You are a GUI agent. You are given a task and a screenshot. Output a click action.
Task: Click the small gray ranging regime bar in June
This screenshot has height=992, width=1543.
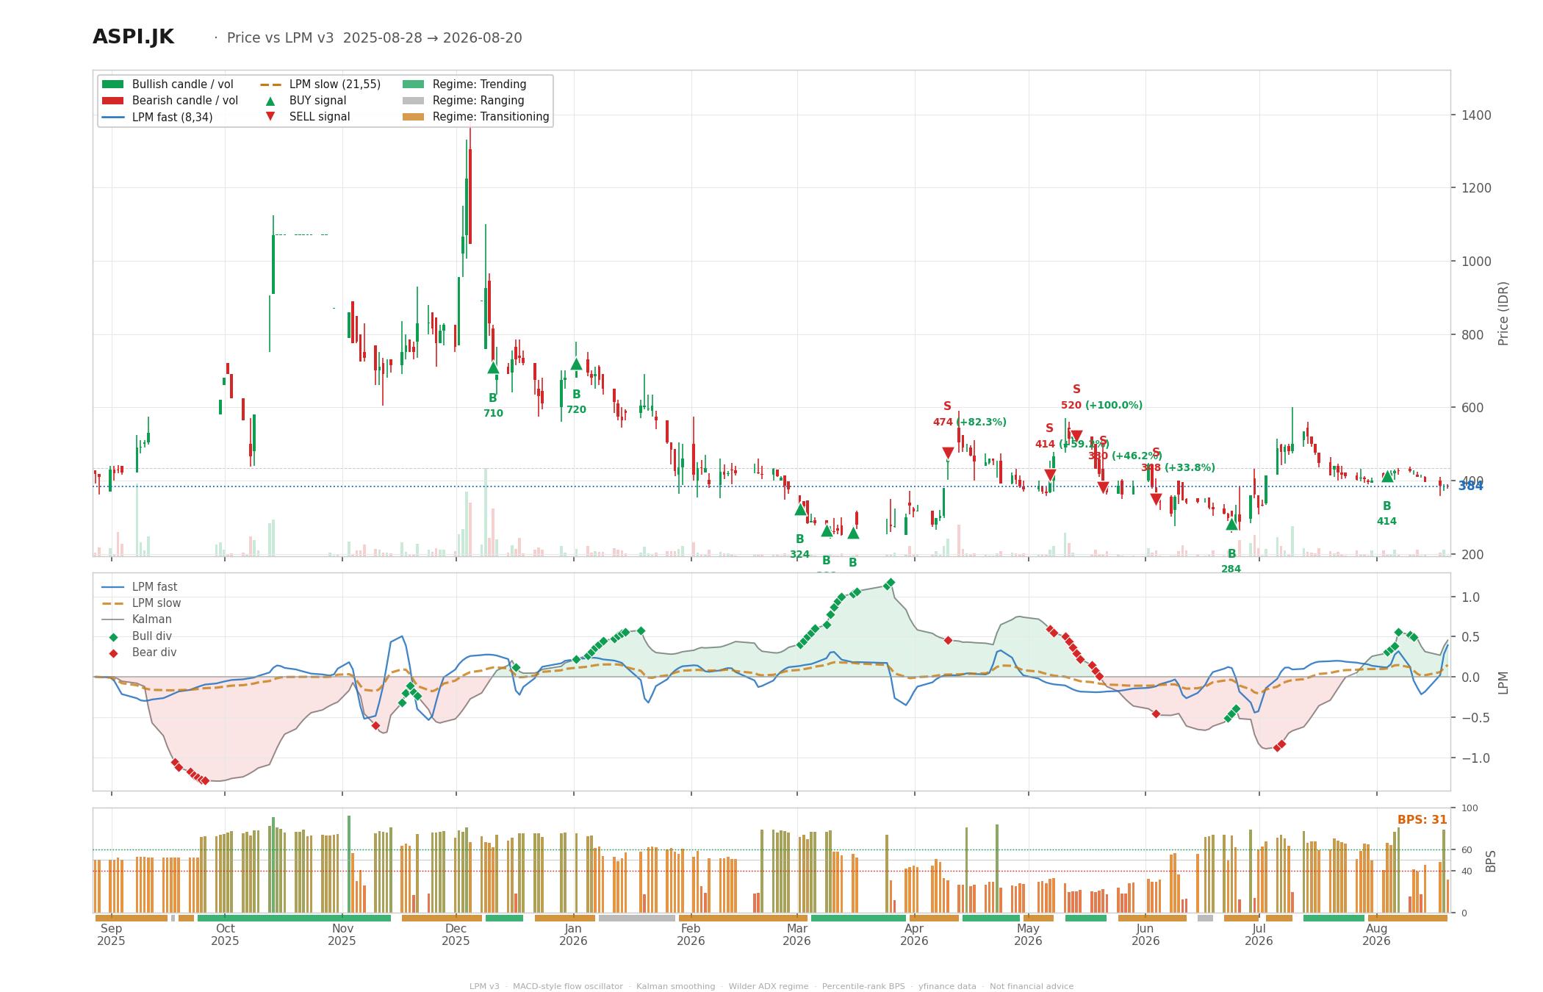[1205, 918]
